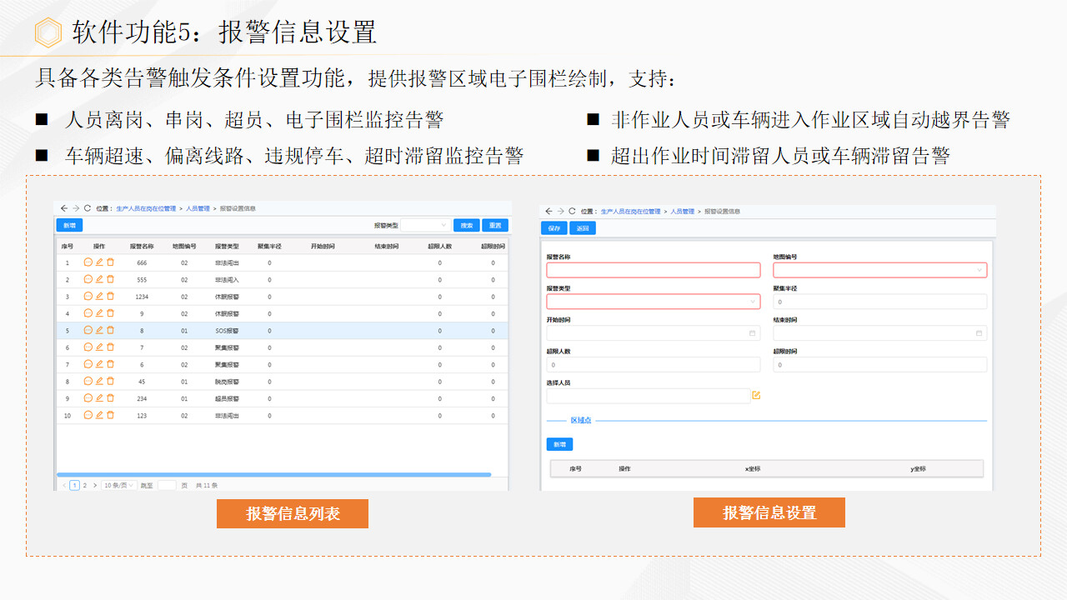Click the x坐标 column header
The width and height of the screenshot is (1067, 600).
pyautogui.click(x=753, y=468)
